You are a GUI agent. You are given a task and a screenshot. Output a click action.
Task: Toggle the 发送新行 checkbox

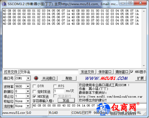(55, 96)
